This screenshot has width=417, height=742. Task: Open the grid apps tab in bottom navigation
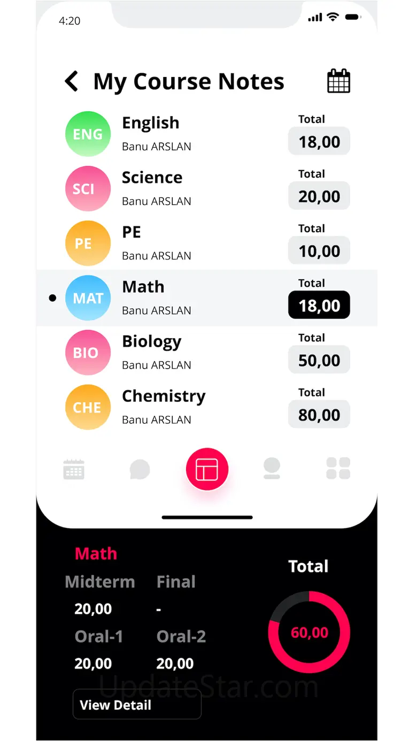pos(338,469)
